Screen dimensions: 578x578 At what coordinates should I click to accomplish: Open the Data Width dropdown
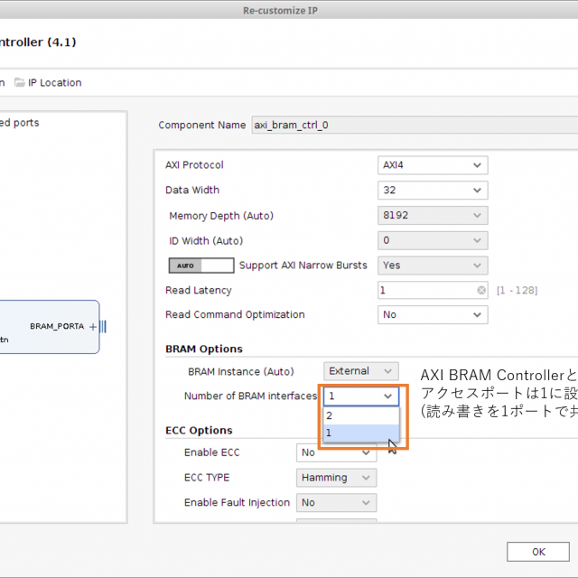click(x=432, y=191)
